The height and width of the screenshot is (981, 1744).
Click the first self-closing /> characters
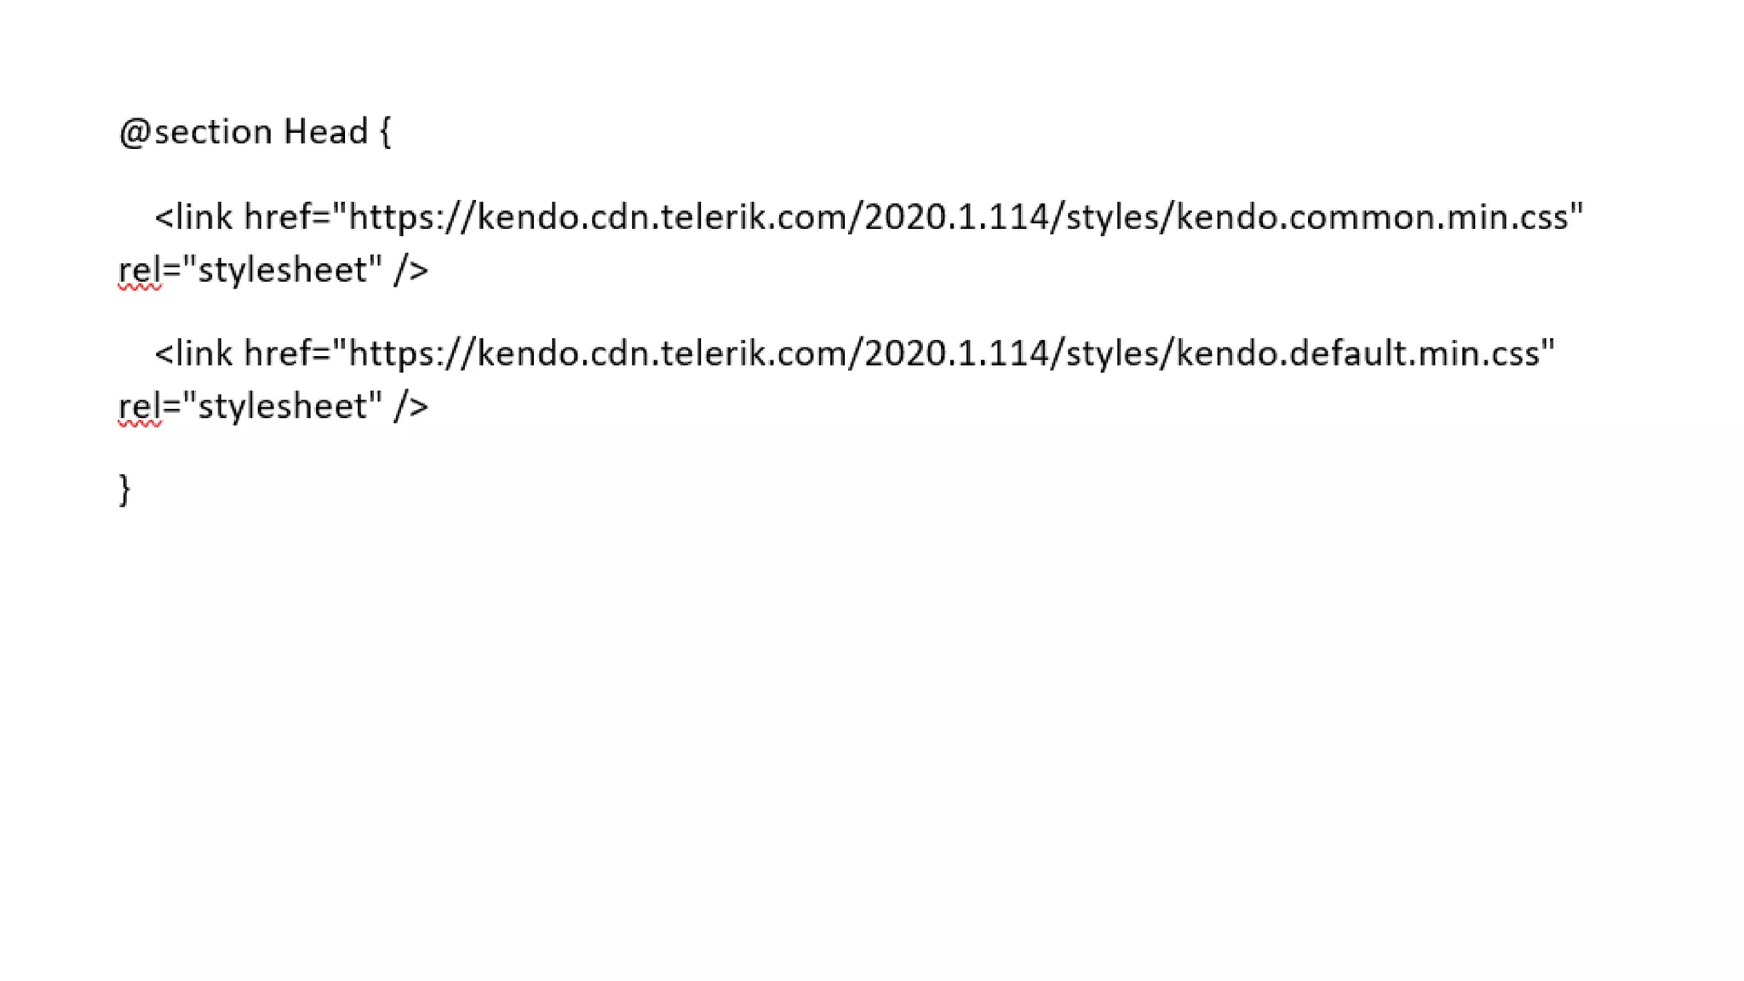[411, 270]
